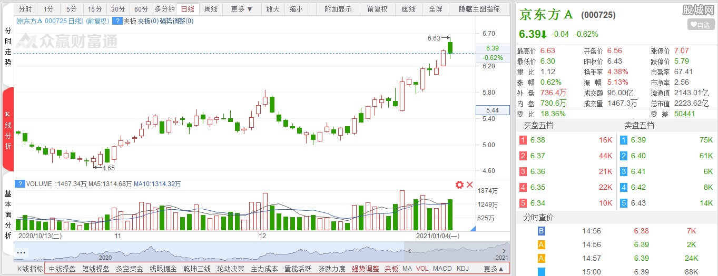Close the VOLUME indicator panel
The height and width of the screenshot is (276, 718).
470,185
